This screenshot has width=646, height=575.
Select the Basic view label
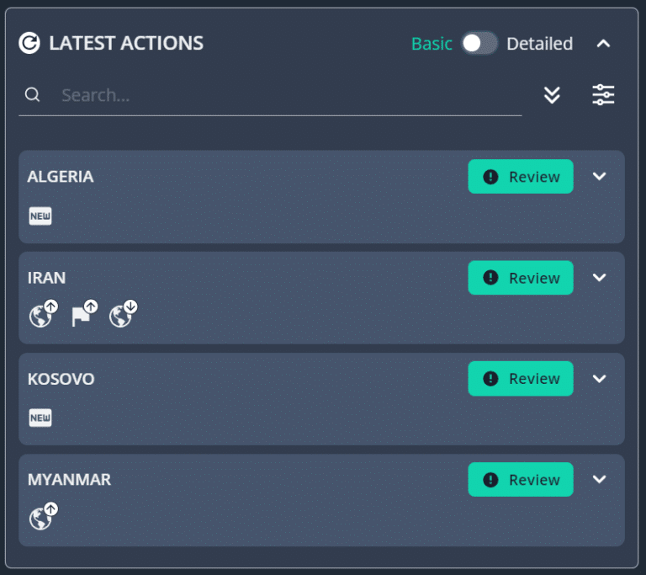coord(432,44)
